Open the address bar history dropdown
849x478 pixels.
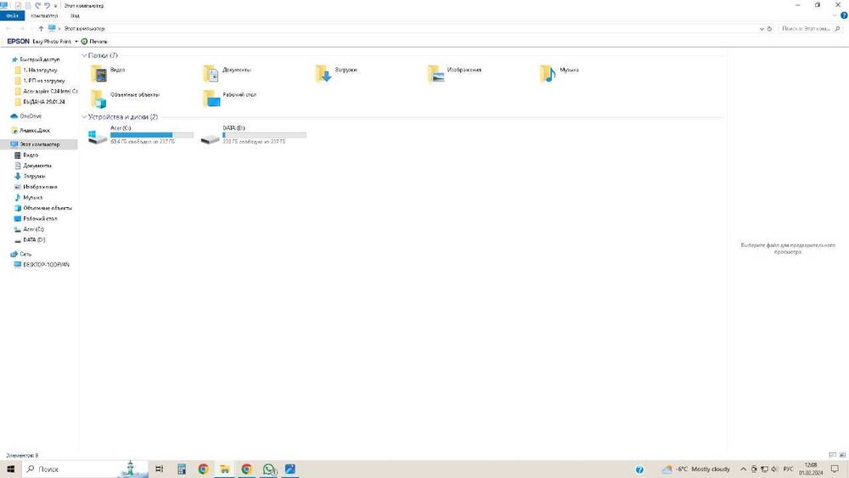[x=762, y=29]
